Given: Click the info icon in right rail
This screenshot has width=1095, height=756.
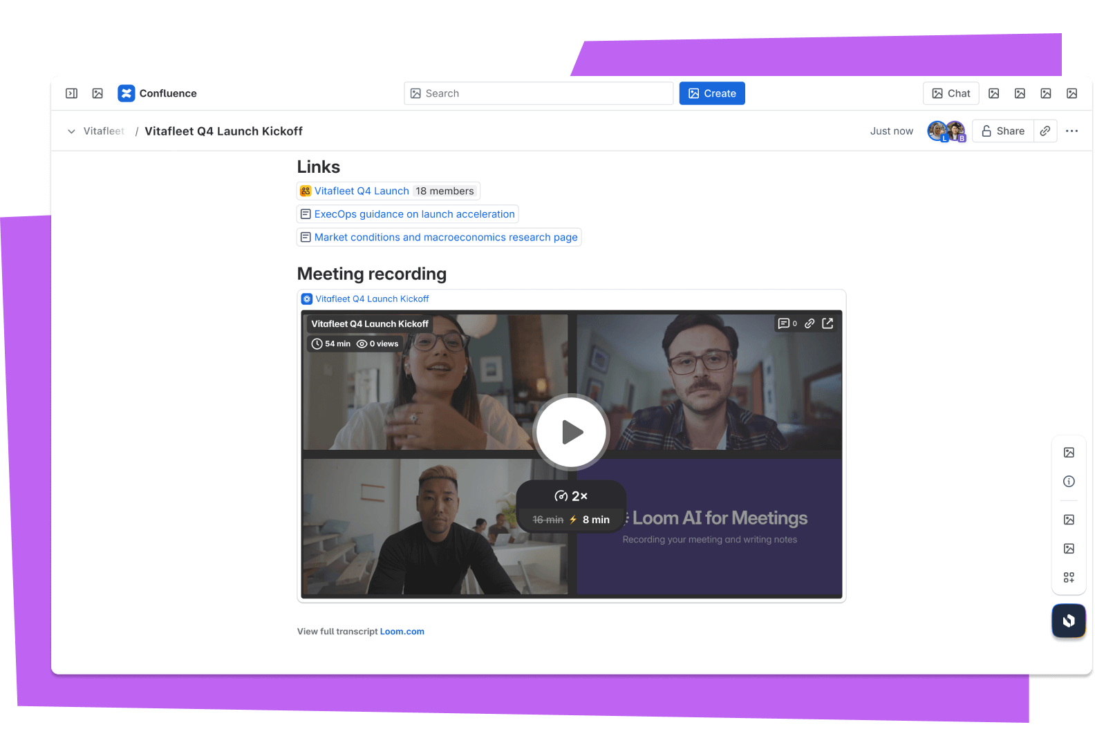Looking at the screenshot, I should pyautogui.click(x=1069, y=482).
